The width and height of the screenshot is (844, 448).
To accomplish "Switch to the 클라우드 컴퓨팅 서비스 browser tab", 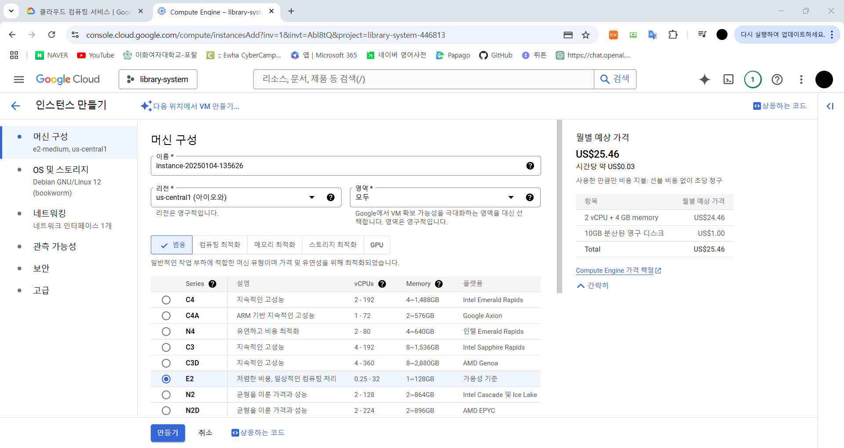I will click(85, 12).
